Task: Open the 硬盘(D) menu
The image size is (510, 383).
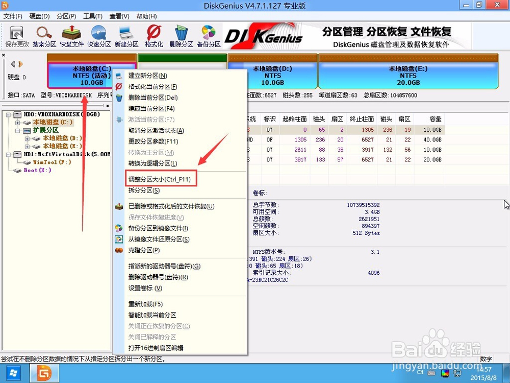Action: click(x=39, y=16)
